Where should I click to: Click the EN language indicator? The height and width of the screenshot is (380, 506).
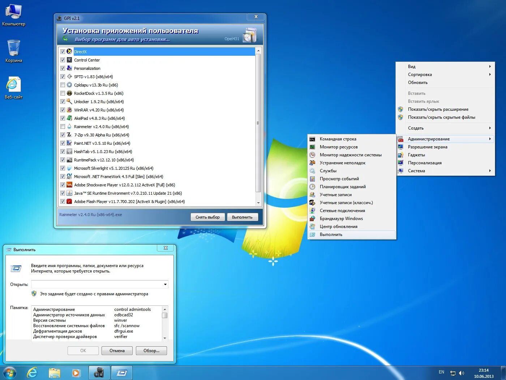441,372
